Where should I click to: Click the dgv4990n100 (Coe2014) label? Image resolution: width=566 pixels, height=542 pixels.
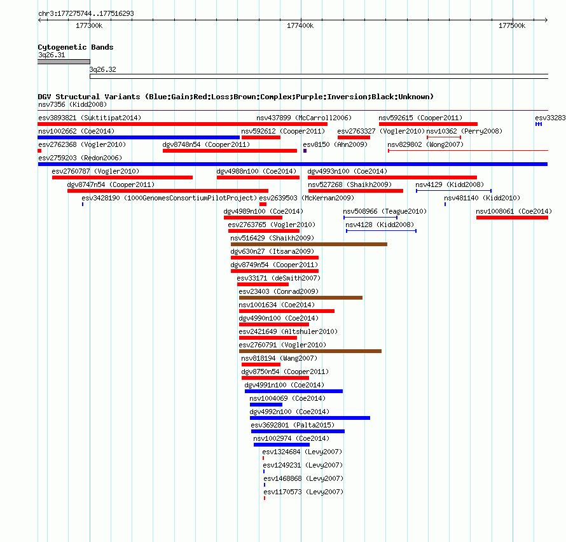279,318
